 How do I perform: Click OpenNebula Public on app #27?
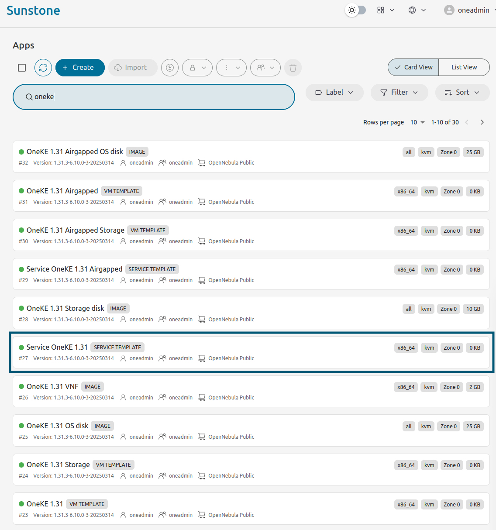(x=231, y=358)
